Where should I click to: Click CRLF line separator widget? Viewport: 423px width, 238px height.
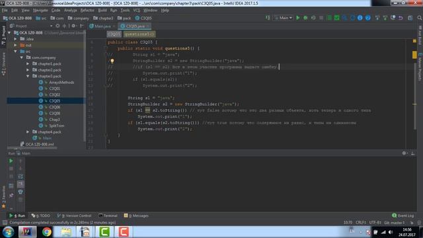(x=361, y=223)
